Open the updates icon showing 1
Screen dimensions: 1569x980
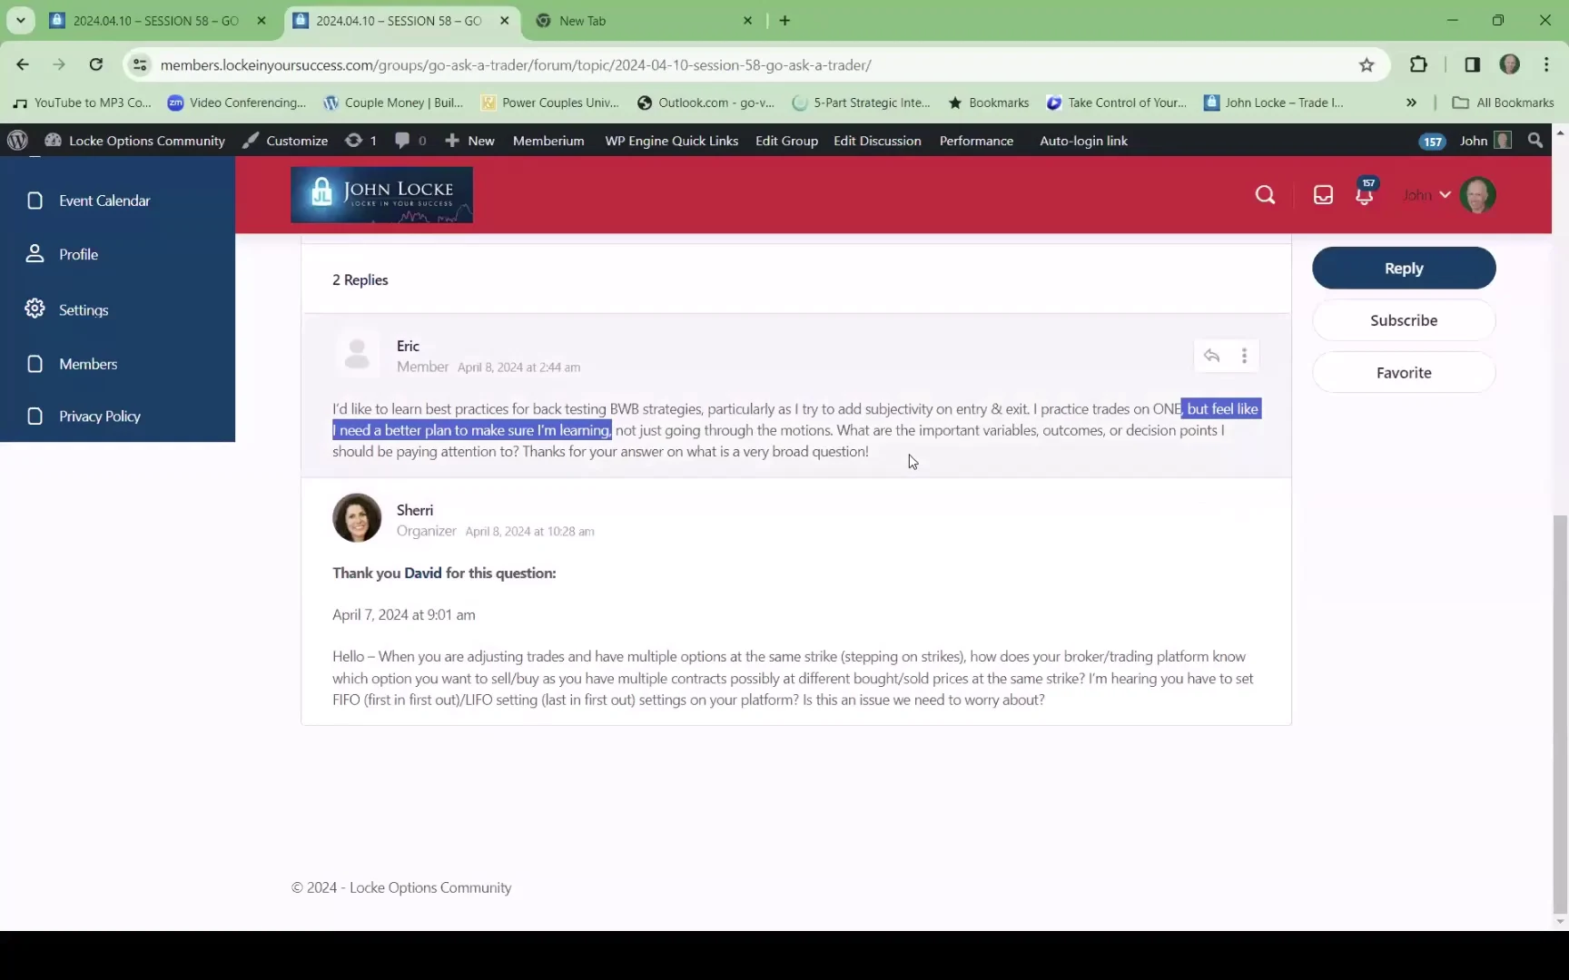point(360,141)
